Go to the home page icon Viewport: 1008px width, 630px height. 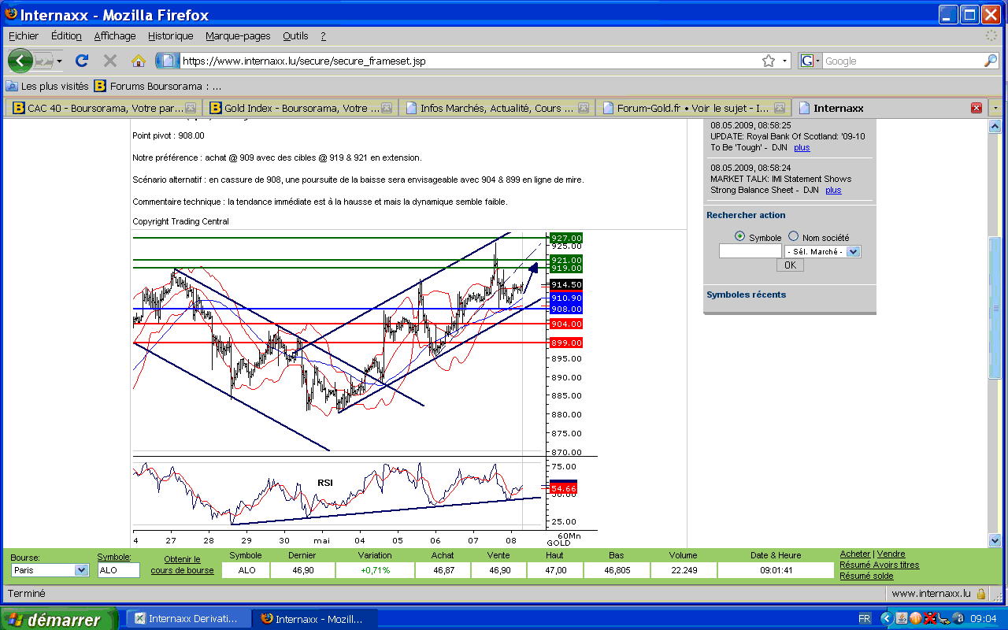[139, 61]
